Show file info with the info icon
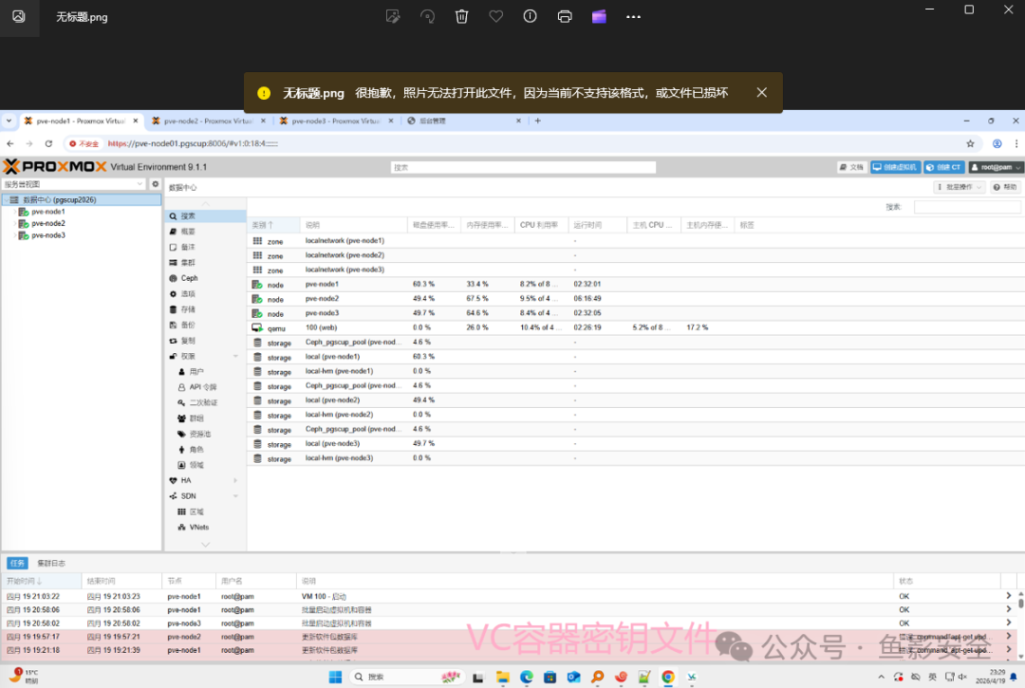This screenshot has height=688, width=1025. 531,17
